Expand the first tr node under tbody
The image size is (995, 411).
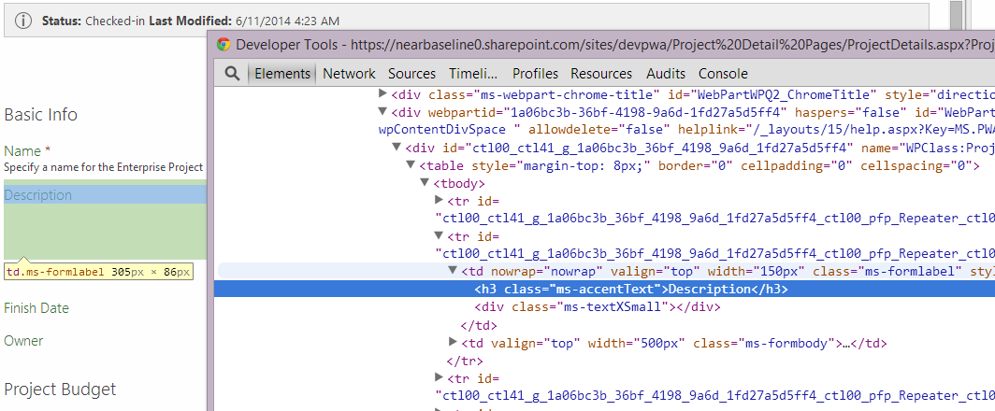pos(438,200)
